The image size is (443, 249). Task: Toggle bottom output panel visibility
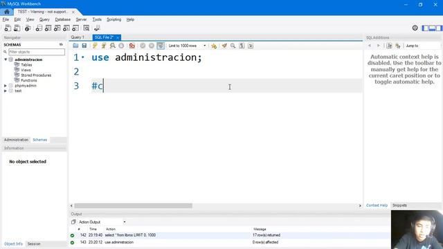tap(432, 28)
